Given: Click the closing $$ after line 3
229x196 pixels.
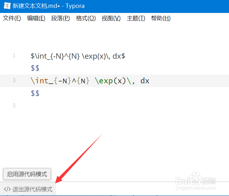Looking at the screenshot, I should (35, 93).
